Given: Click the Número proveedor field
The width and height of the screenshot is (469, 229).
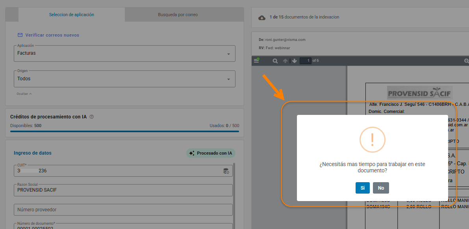Looking at the screenshot, I should 123,210.
